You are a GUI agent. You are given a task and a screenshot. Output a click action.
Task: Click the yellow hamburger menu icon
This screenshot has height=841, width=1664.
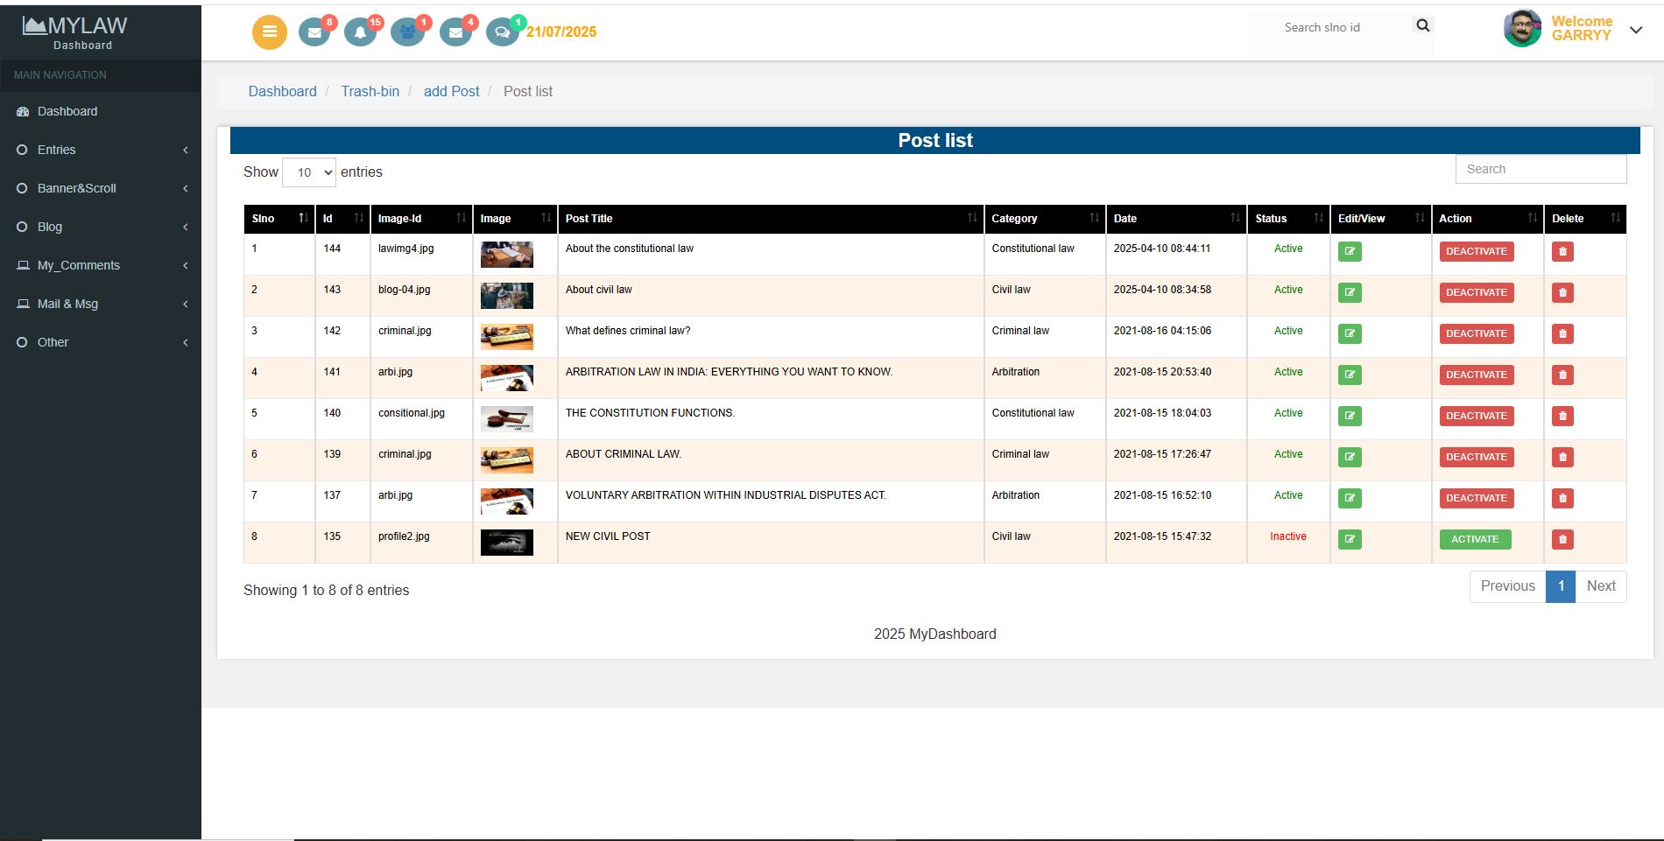pos(270,32)
